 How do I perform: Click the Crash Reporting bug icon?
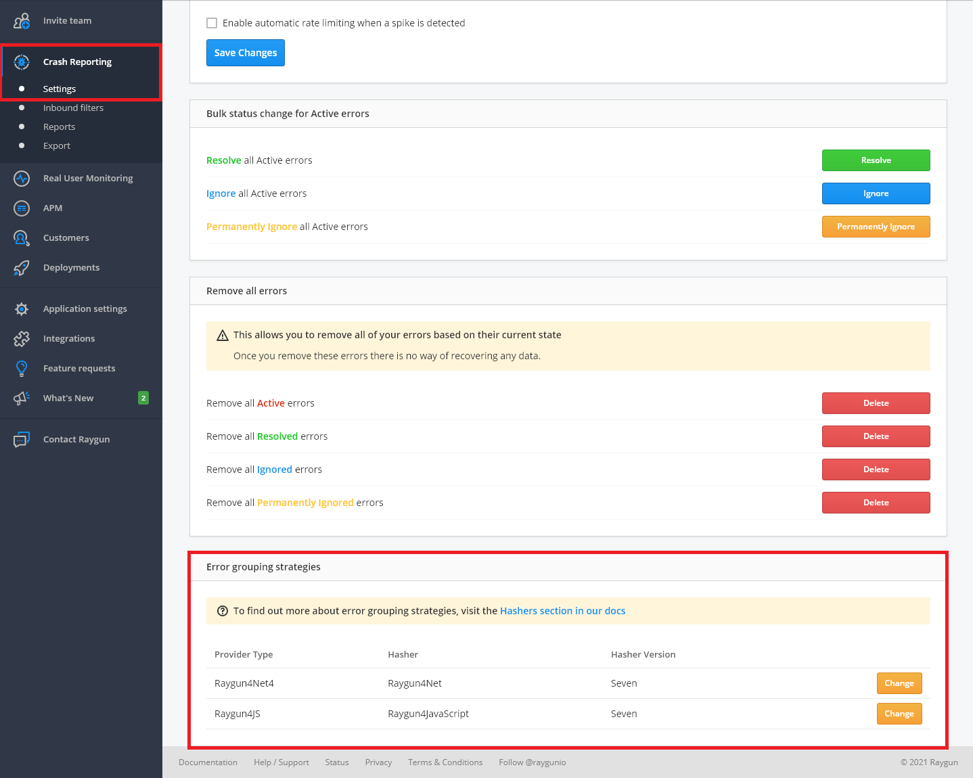22,62
